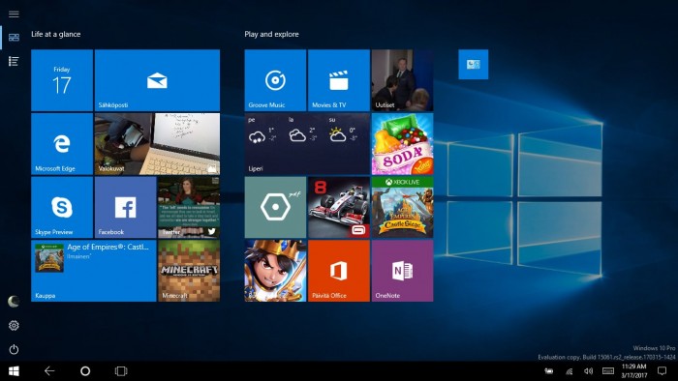Image resolution: width=678 pixels, height=381 pixels.
Task: Open the network tray icon
Action: [x=570, y=371]
